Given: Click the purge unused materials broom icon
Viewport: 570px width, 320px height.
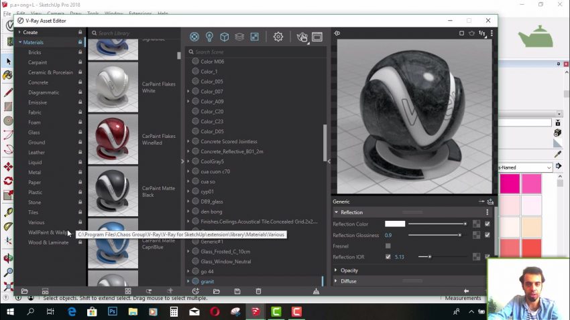Looking at the screenshot, I should 316,291.
